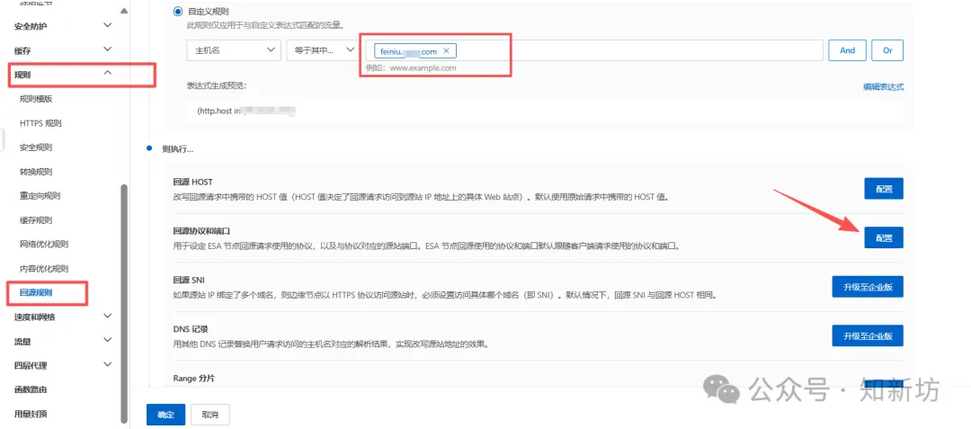Collapse the 规则 sidebar section chevron
This screenshot has width=971, height=429.
(x=108, y=74)
